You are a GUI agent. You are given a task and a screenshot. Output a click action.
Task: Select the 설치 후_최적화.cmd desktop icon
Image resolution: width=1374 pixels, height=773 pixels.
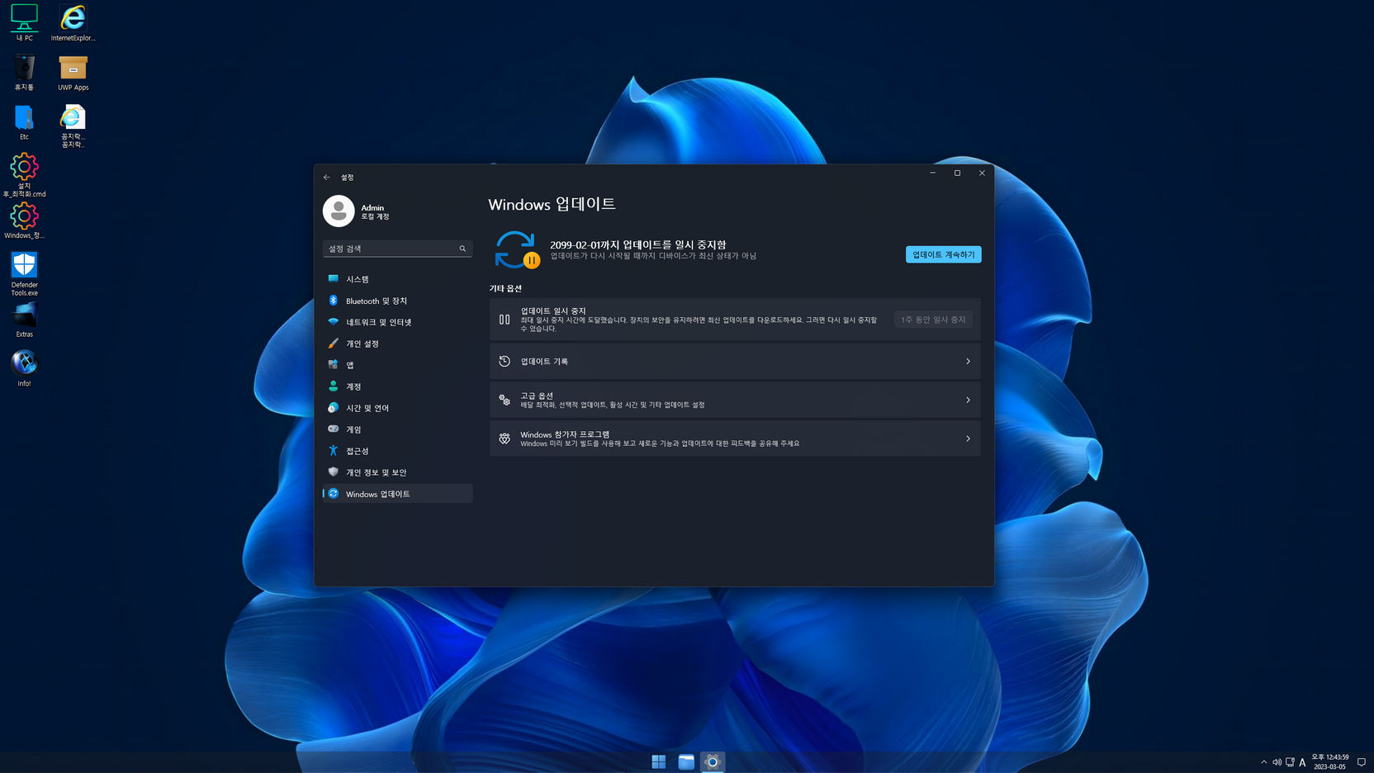point(24,174)
